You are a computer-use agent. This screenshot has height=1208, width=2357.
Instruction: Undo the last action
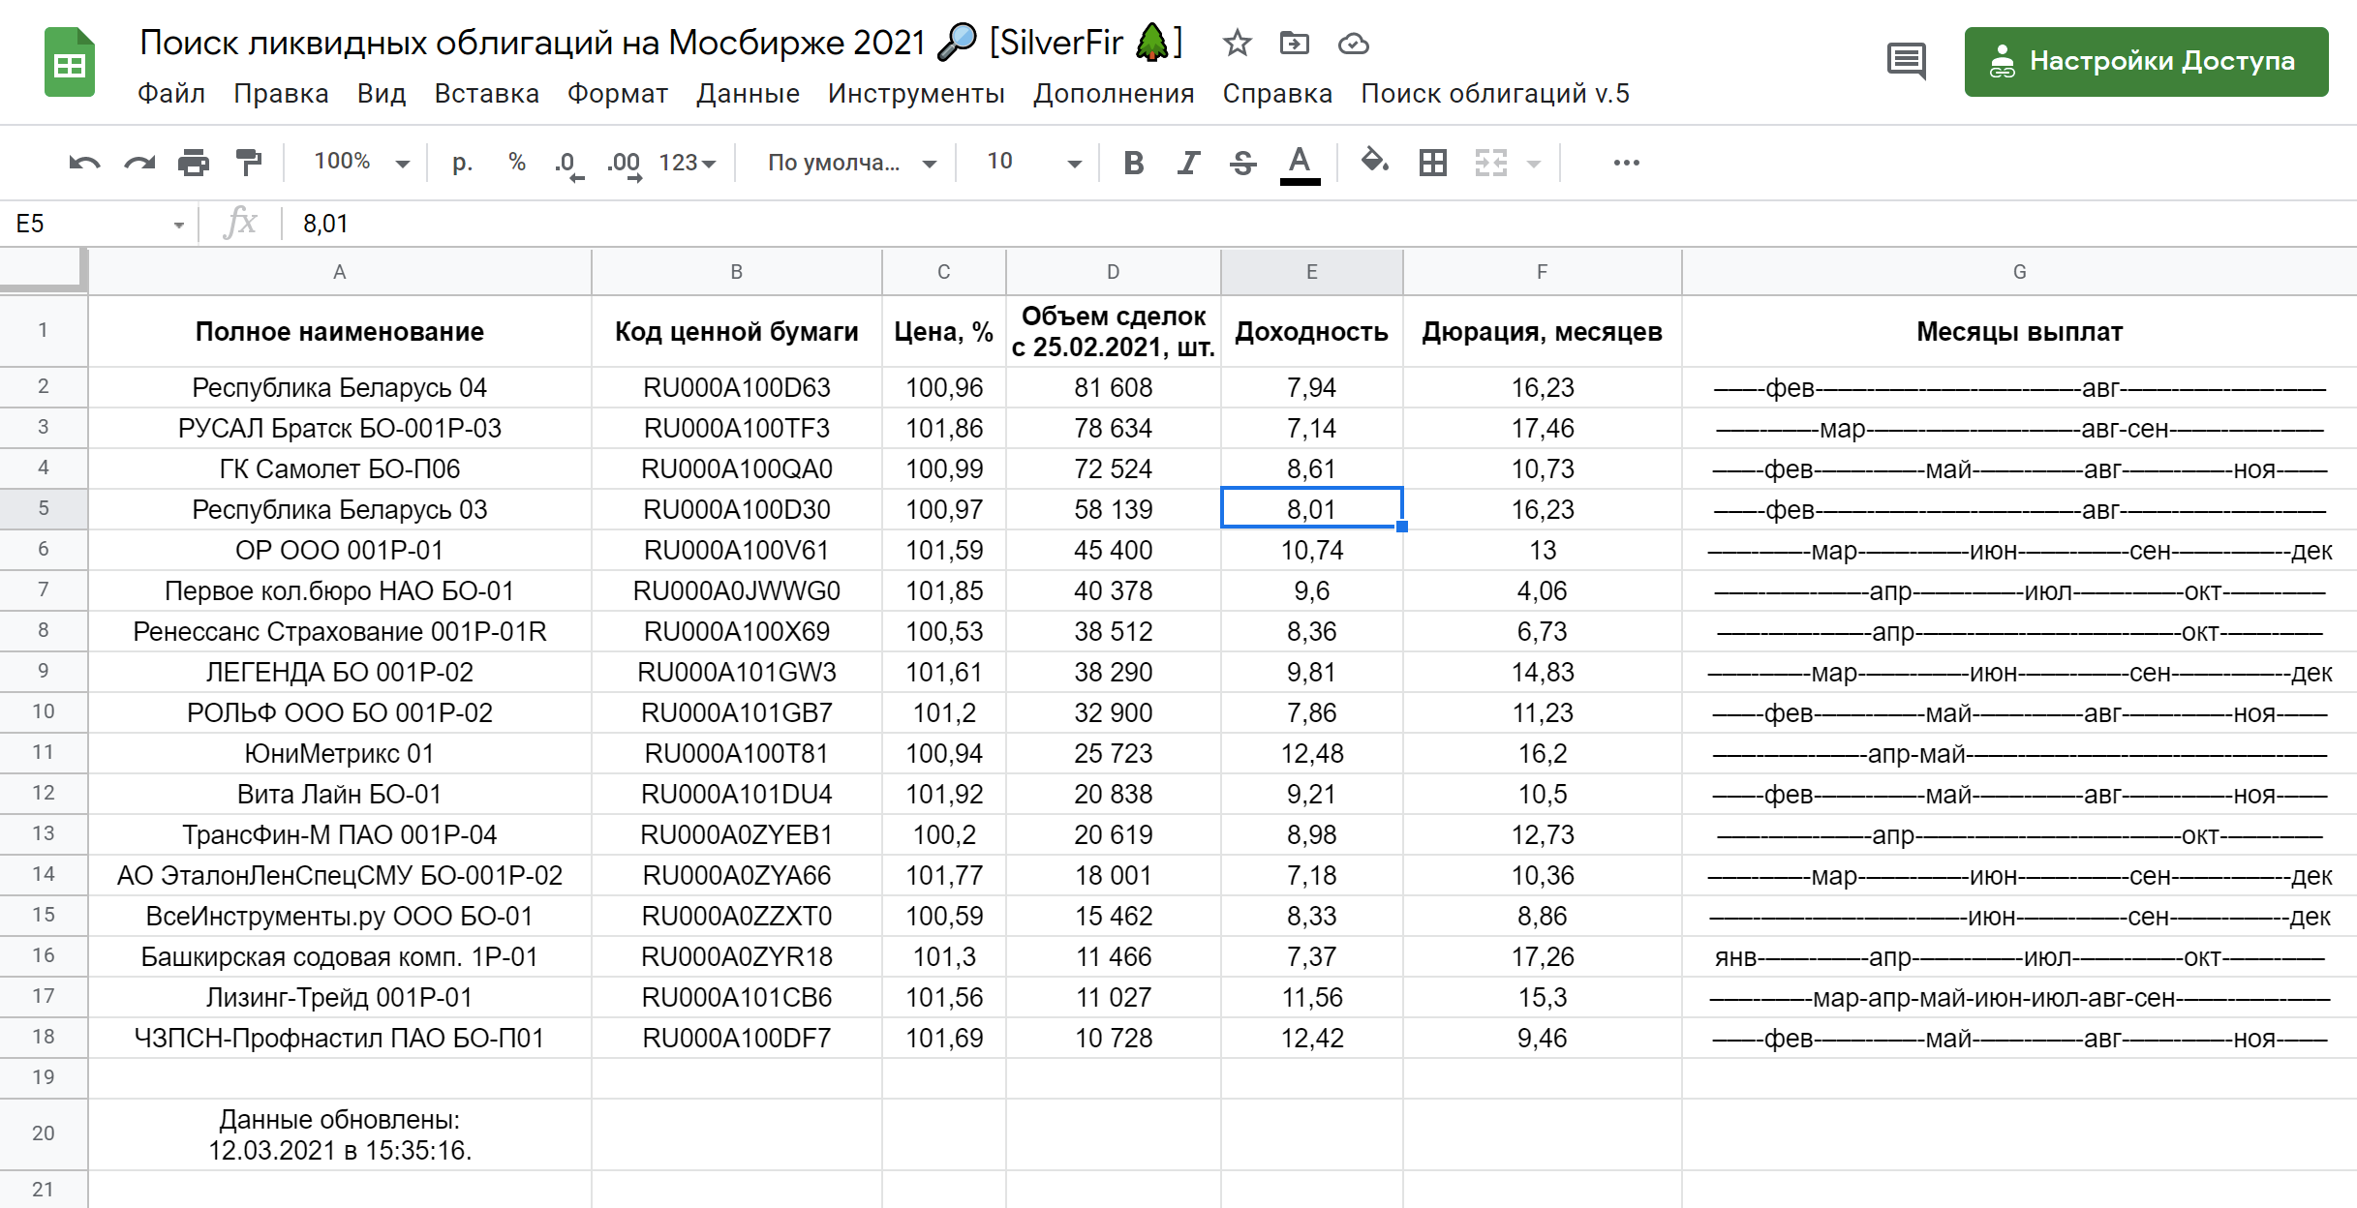(84, 163)
